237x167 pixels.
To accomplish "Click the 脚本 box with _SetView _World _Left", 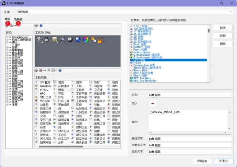I will pyautogui.click(x=188, y=120).
